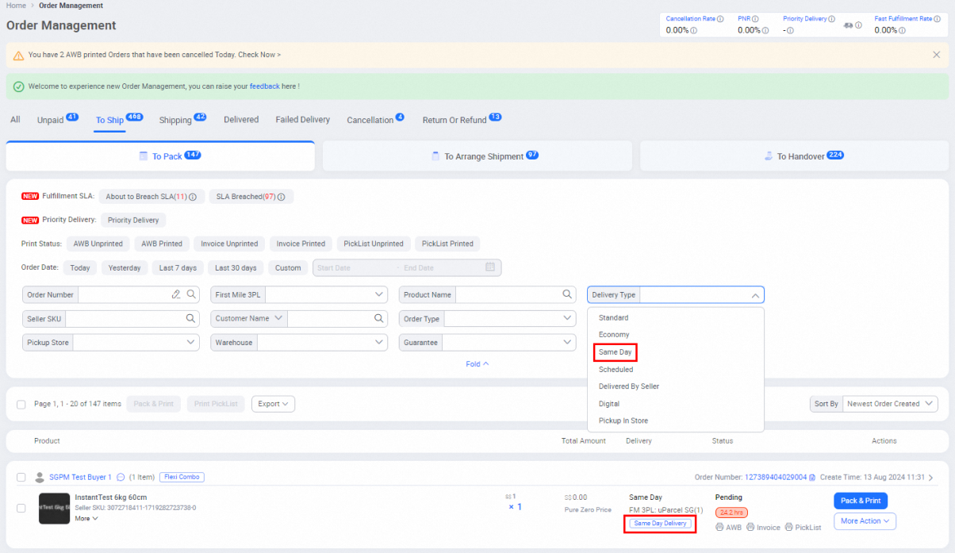Click info icon beside PNR label

click(x=755, y=19)
